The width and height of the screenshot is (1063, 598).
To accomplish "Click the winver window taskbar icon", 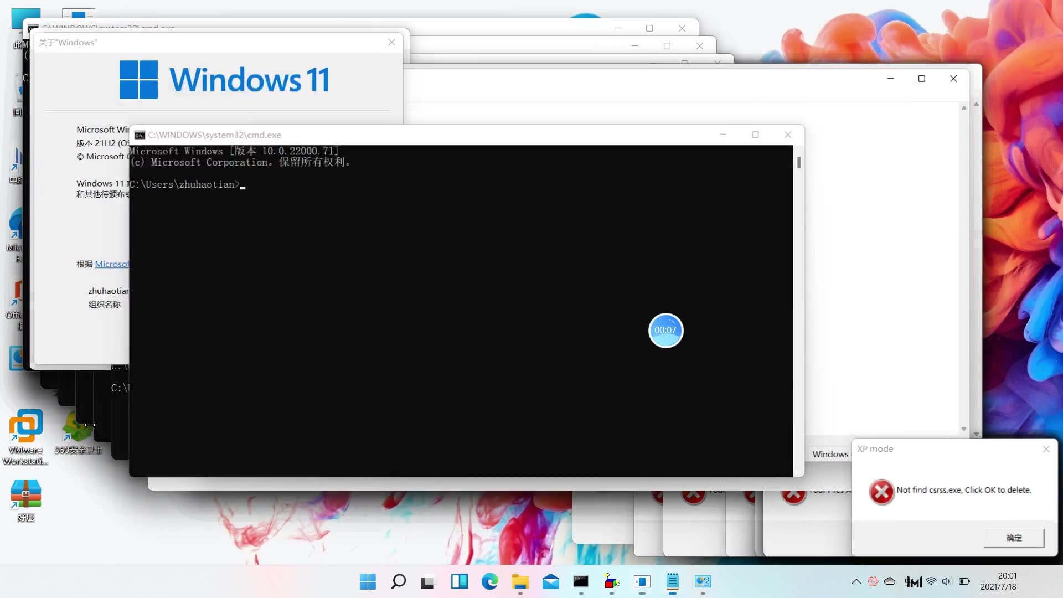I will tap(642, 581).
